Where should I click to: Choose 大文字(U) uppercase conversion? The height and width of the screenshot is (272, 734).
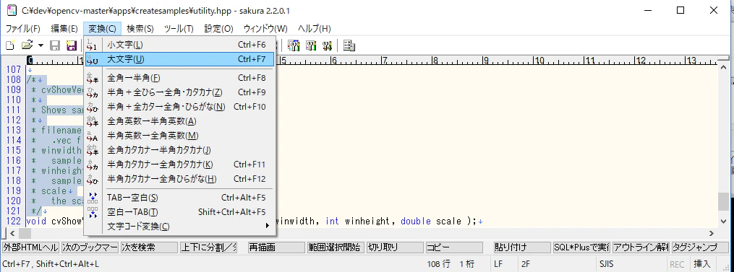[180, 59]
